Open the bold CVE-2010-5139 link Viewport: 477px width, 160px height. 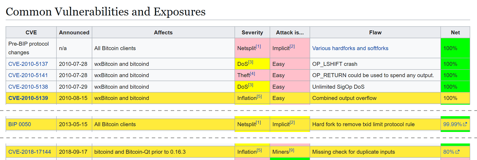pos(28,98)
